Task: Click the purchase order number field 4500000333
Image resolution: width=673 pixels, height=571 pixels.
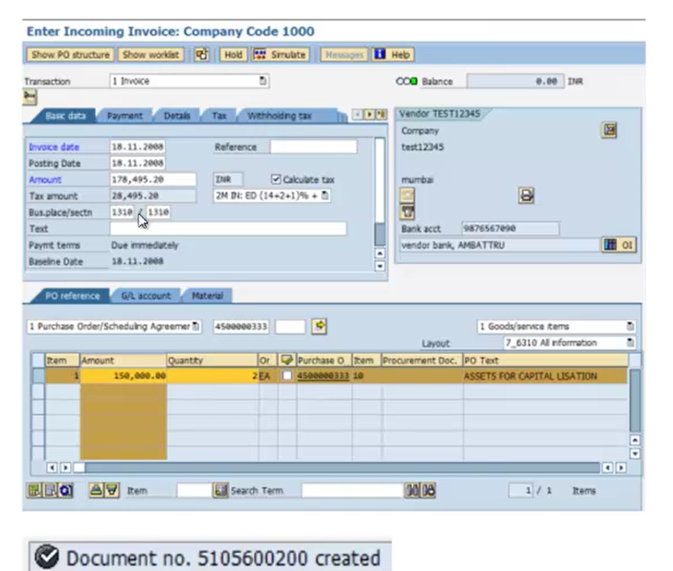Action: tap(241, 326)
